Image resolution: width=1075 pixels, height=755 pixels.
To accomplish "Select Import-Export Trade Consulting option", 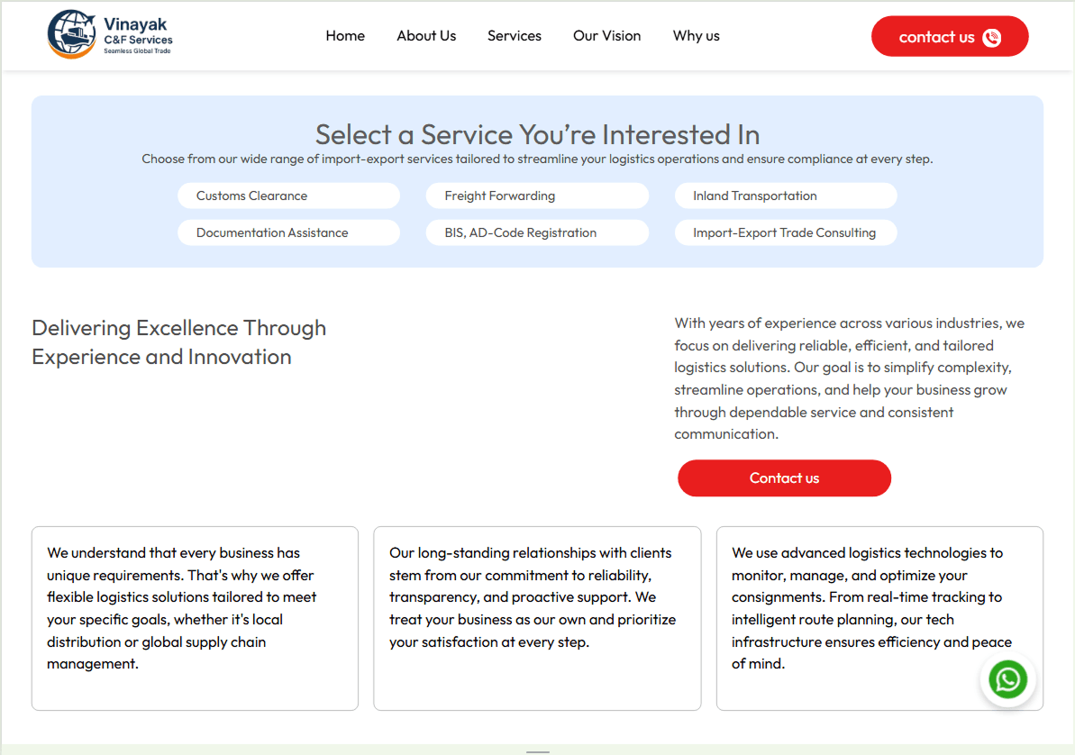I will (786, 232).
